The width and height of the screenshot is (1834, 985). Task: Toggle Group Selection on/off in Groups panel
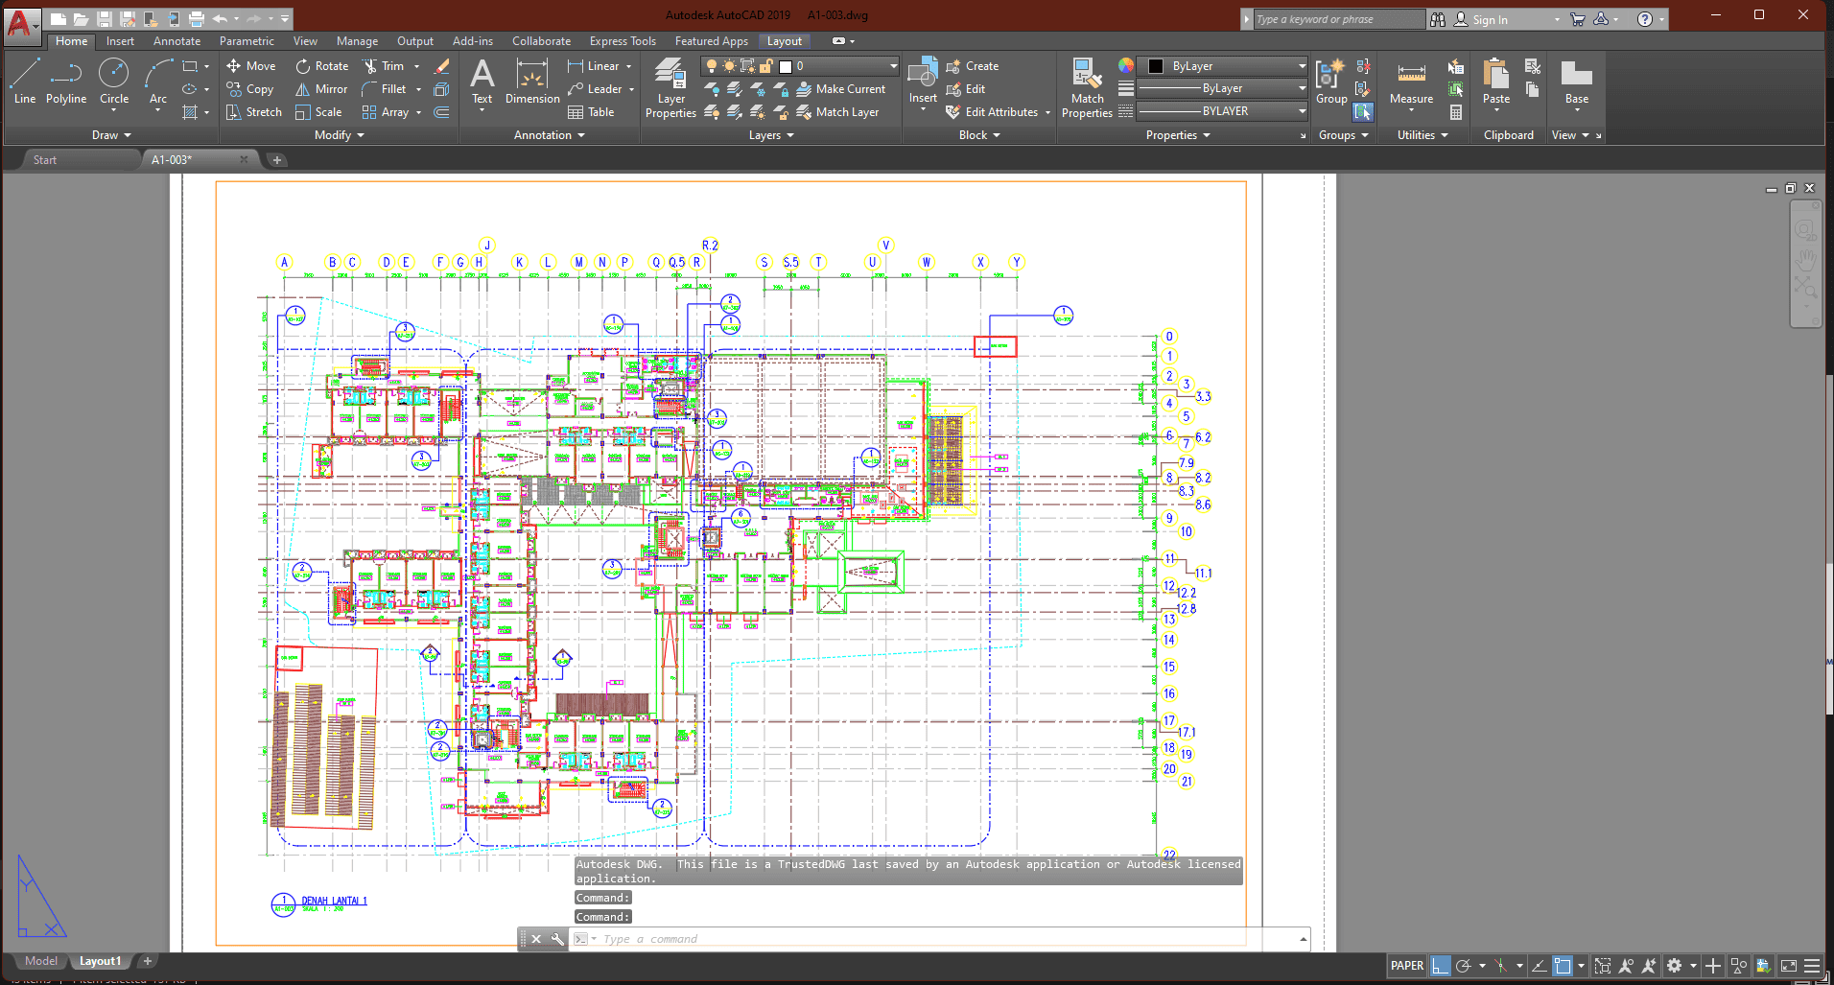(1363, 112)
